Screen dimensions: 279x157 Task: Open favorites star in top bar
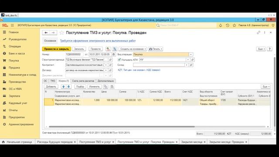click(x=235, y=25)
